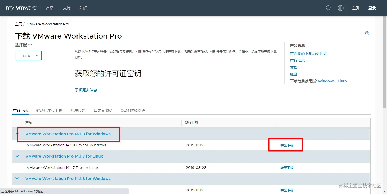Click 转至下载 for 14.1.7 Pro for Linux
The width and height of the screenshot is (387, 194).
click(287, 168)
